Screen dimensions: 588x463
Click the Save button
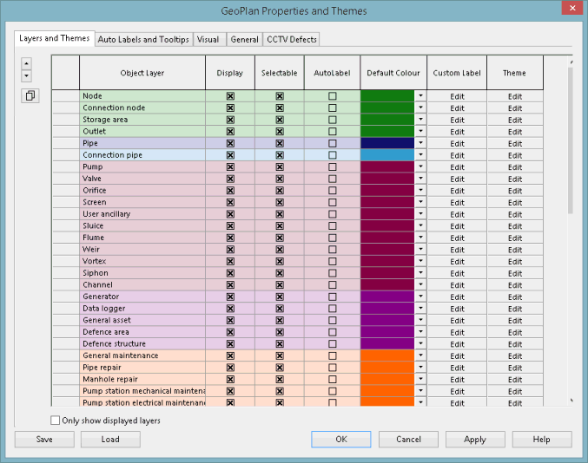[44, 439]
